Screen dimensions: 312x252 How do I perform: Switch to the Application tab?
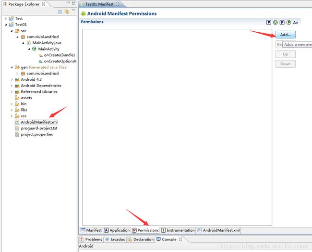[117, 230]
